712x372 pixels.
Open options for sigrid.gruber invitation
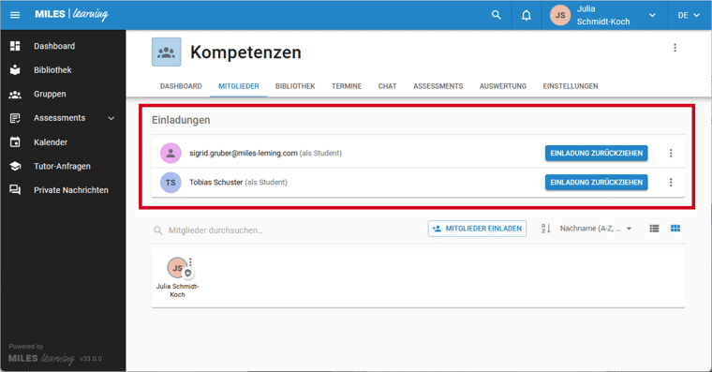coord(671,154)
